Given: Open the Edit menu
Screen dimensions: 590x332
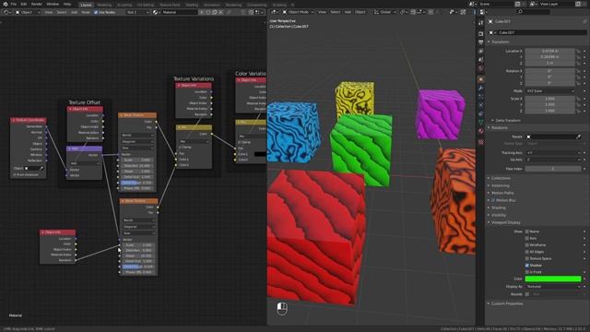Looking at the screenshot, I should pyautogui.click(x=24, y=4).
